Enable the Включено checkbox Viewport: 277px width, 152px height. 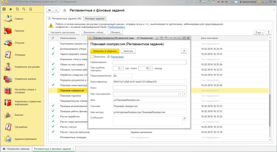coord(92,57)
